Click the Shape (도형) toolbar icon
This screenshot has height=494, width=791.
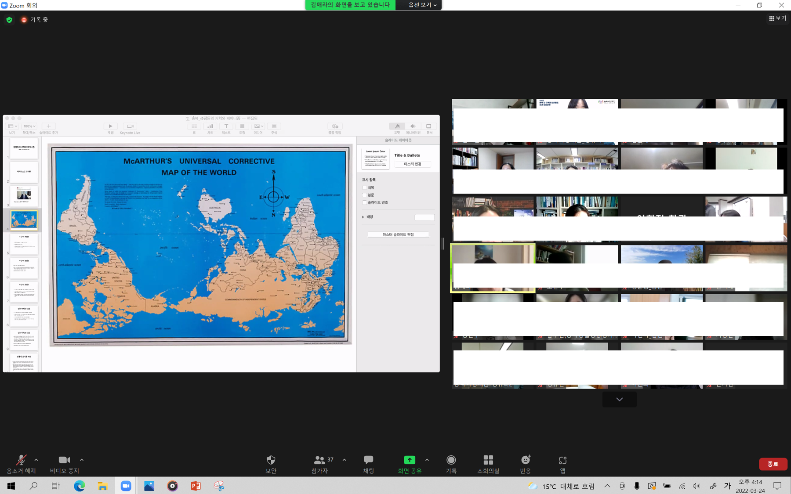point(242,126)
